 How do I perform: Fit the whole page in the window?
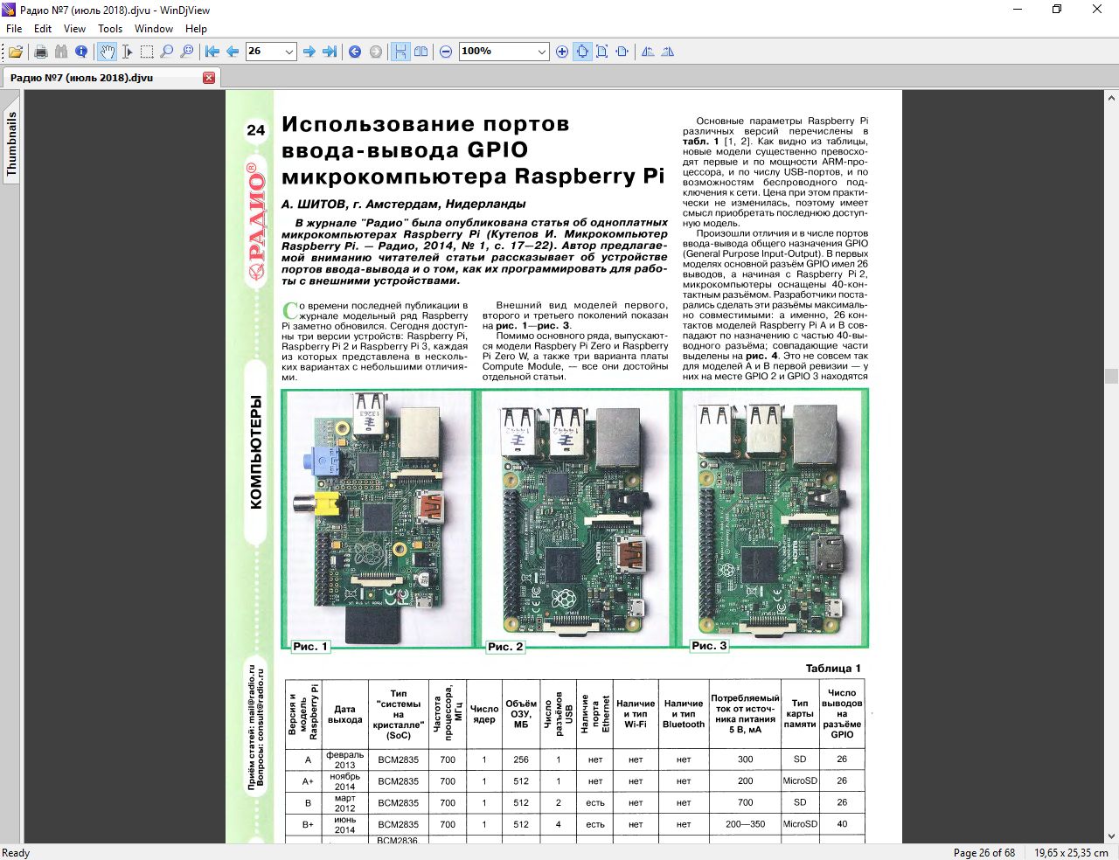pyautogui.click(x=602, y=52)
